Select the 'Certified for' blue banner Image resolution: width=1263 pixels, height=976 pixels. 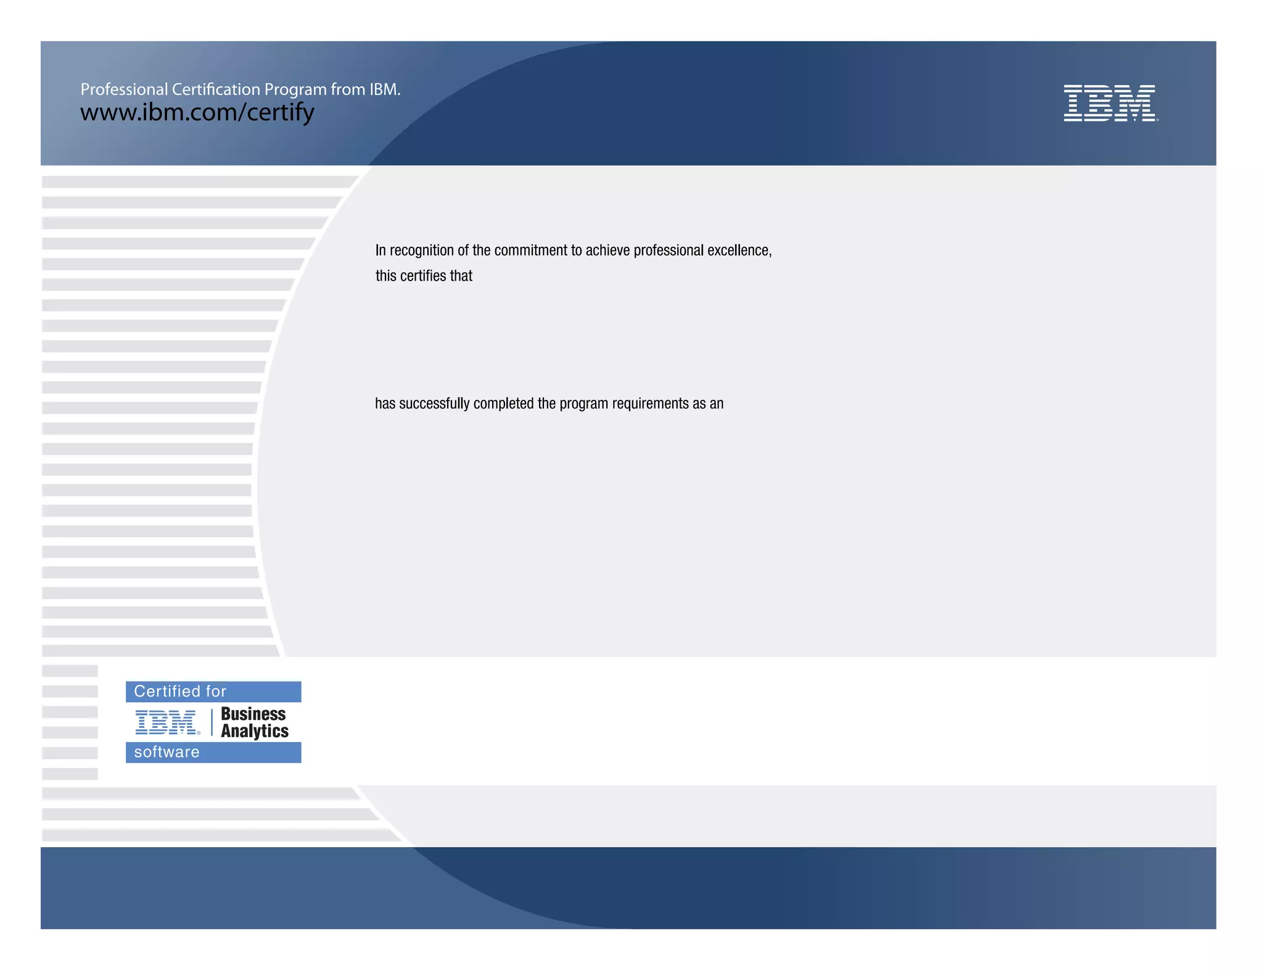point(213,692)
